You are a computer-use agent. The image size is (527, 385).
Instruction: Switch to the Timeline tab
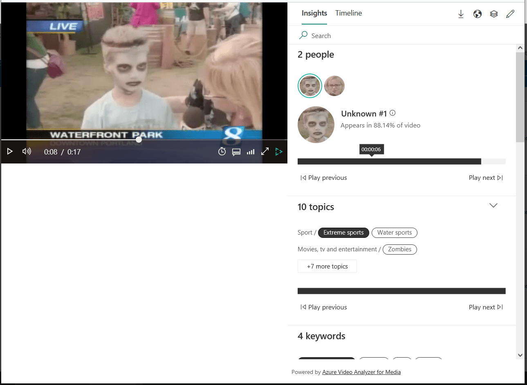348,13
